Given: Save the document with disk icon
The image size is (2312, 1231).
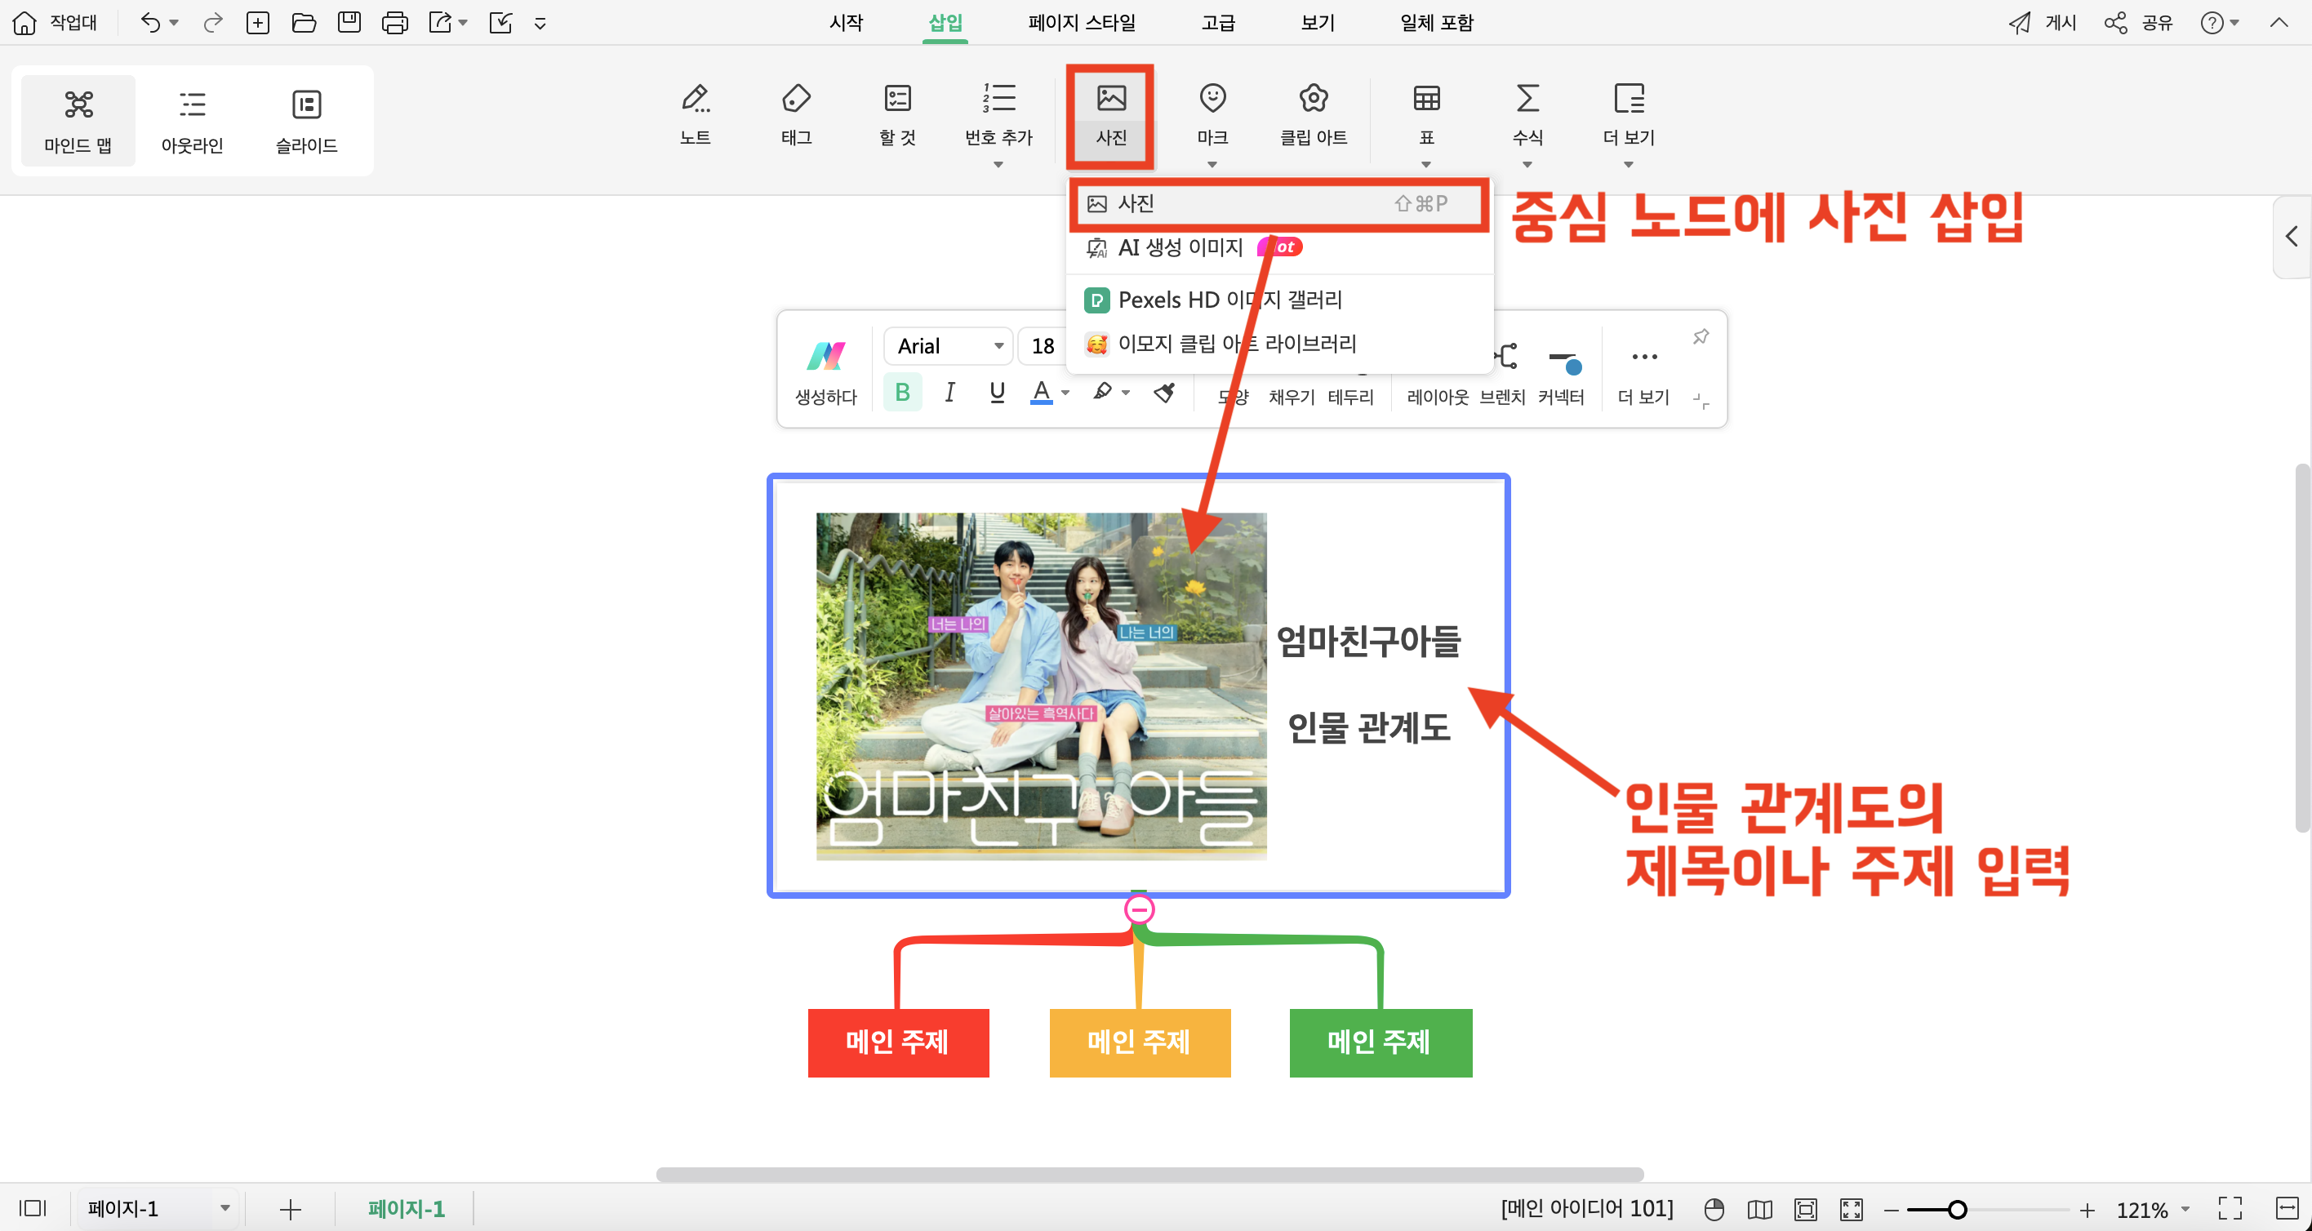Looking at the screenshot, I should pos(349,22).
